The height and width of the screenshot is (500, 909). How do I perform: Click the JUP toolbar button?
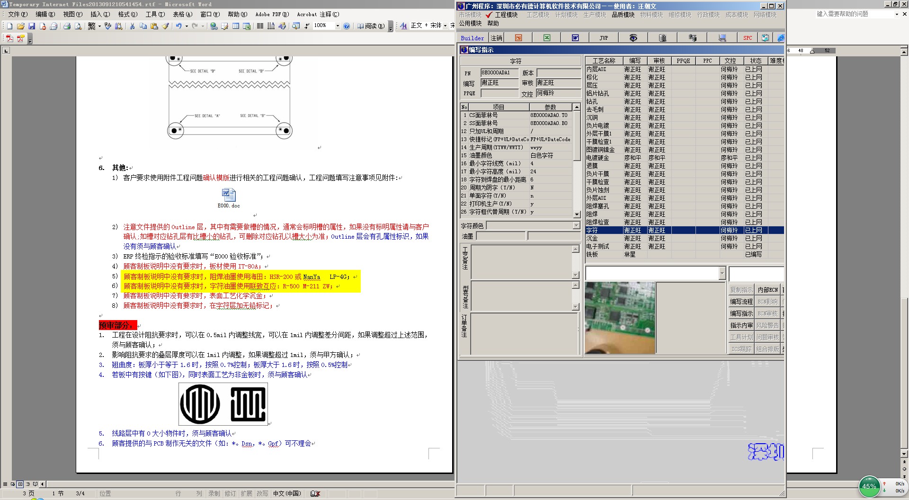tap(604, 38)
